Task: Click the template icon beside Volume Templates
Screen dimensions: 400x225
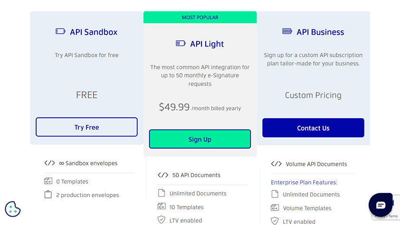Action: 275,207
